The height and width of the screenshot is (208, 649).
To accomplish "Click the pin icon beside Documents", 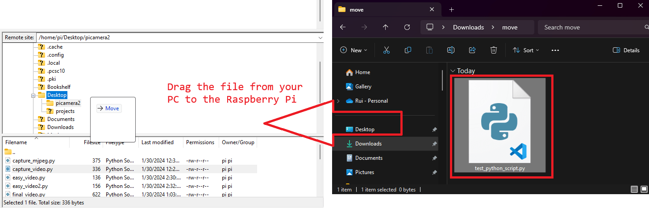I will coord(434,158).
